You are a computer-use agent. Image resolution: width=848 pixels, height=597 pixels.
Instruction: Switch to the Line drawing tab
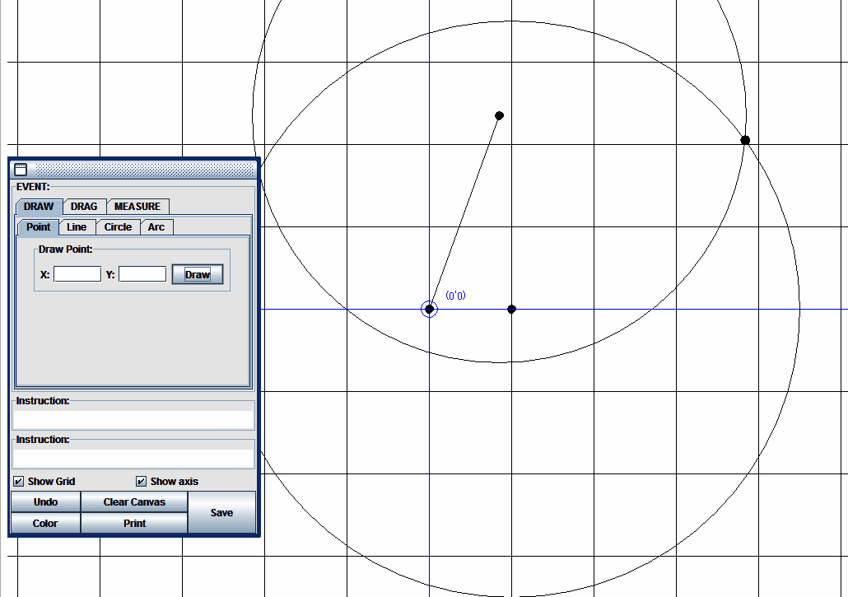[x=77, y=227]
